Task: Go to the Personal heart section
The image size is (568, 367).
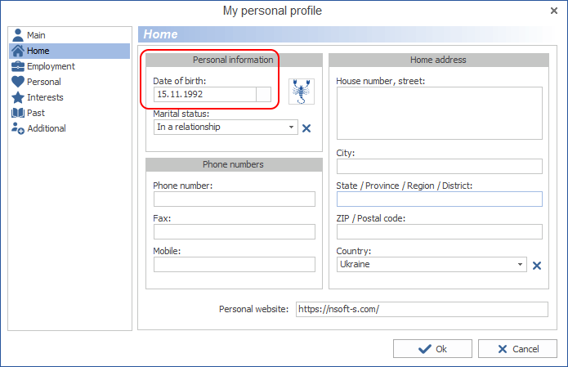Action: coord(43,82)
